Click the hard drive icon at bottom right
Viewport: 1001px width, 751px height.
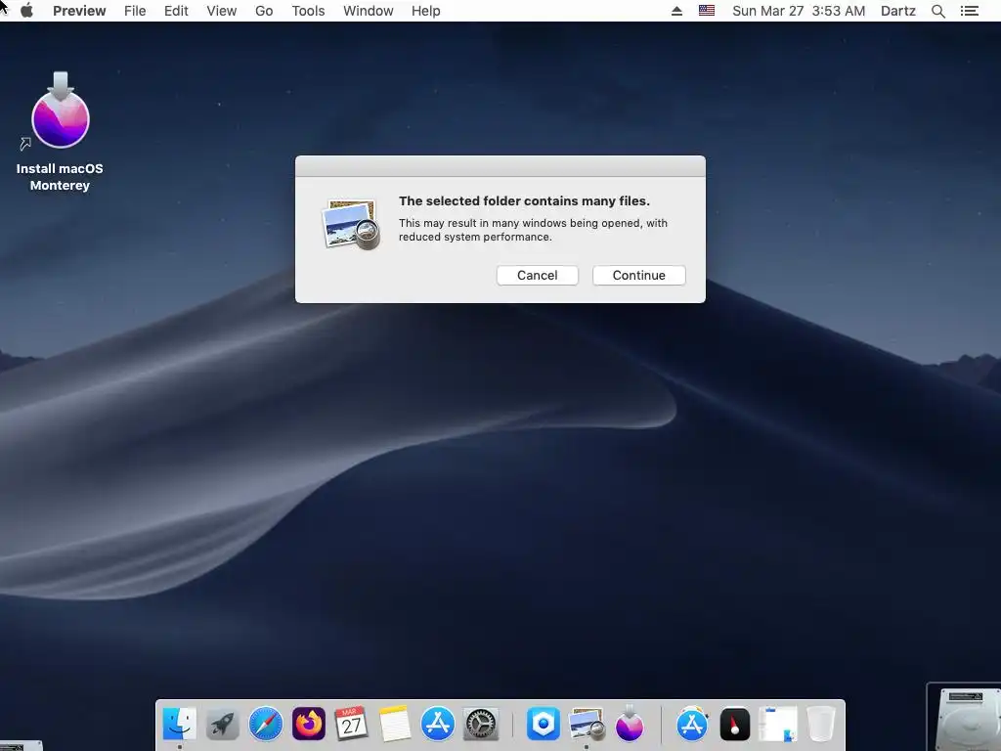point(965,717)
